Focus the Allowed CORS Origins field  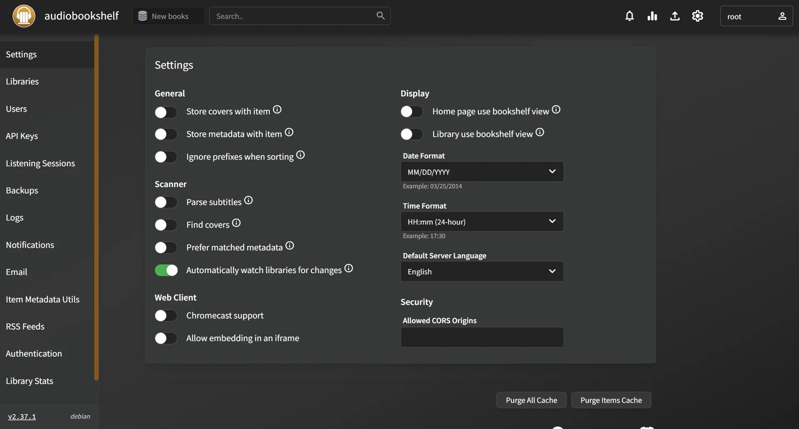click(482, 337)
